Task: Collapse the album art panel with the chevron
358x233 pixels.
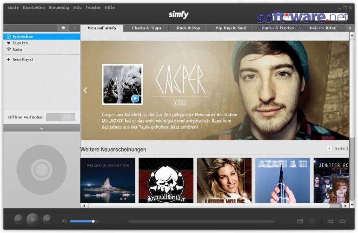Action: (x=42, y=129)
